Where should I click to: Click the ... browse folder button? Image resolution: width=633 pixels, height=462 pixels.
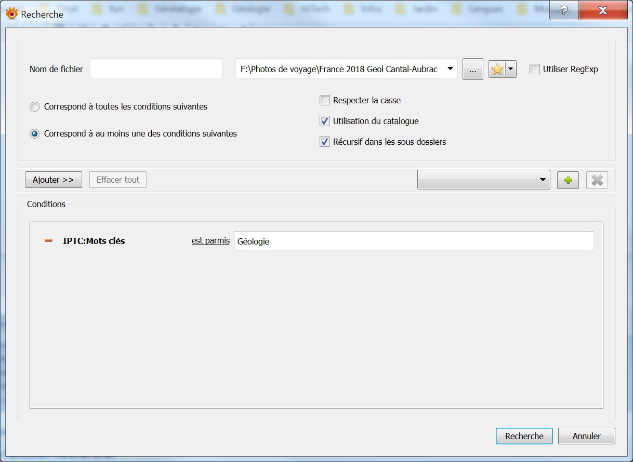pos(472,69)
